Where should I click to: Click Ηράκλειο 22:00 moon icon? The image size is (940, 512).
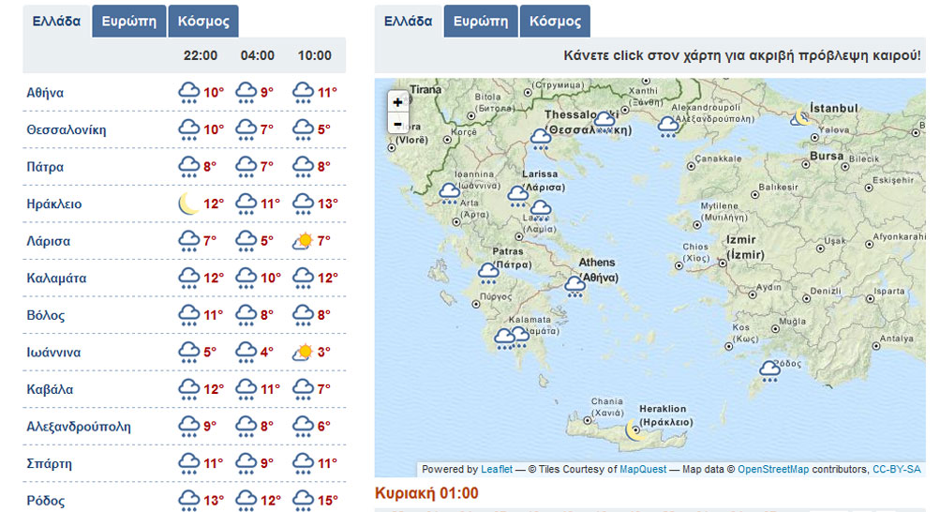pos(188,203)
